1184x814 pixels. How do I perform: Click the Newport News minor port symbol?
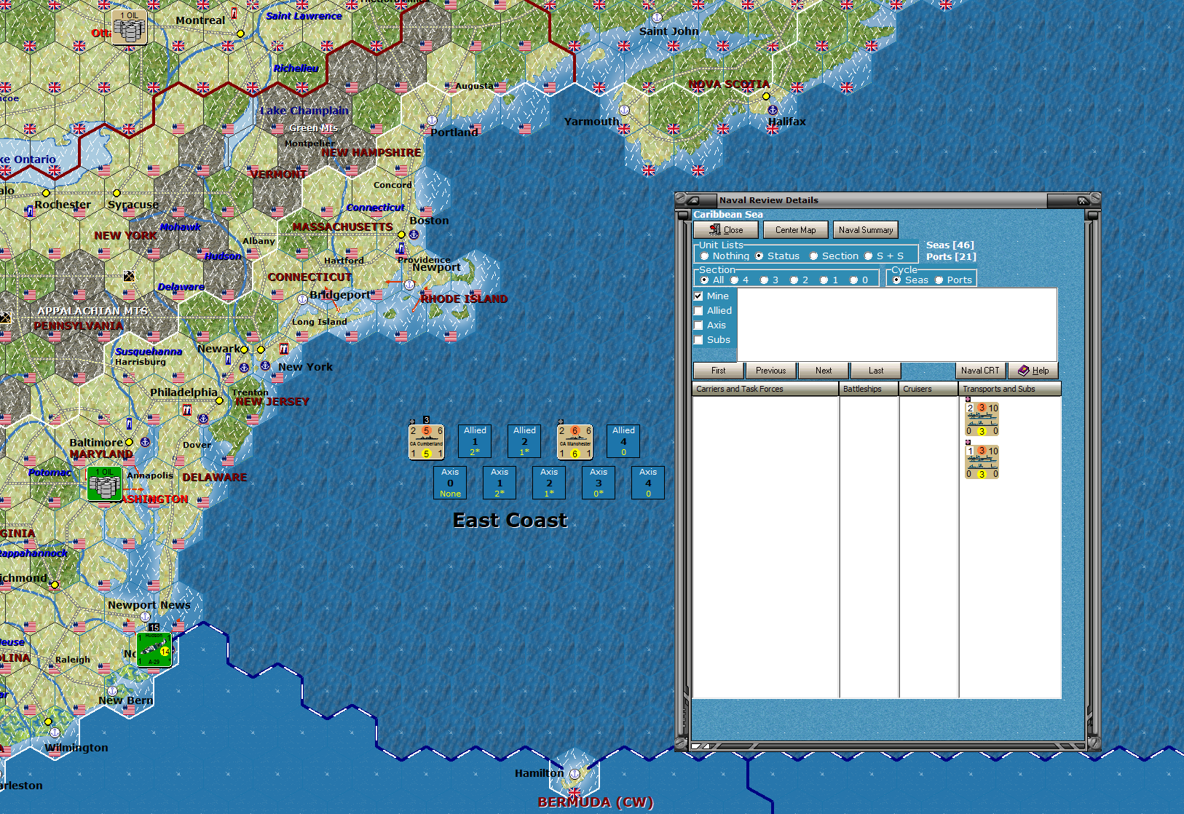pyautogui.click(x=145, y=617)
